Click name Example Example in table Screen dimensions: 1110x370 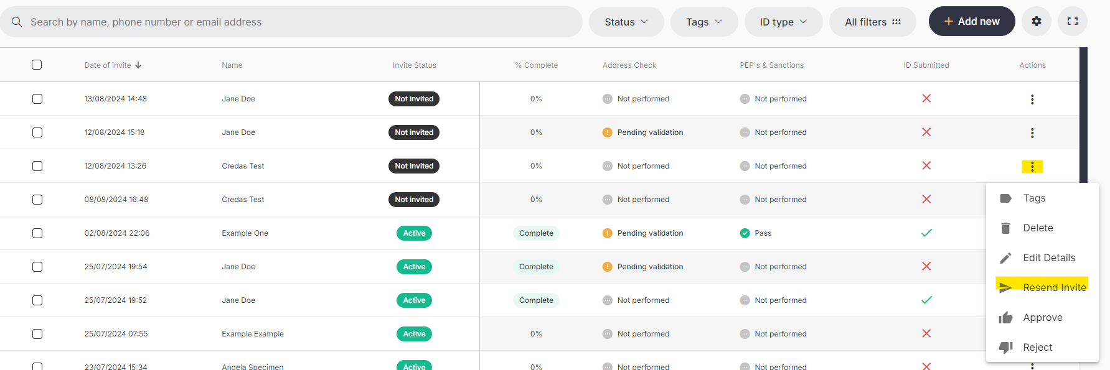coord(253,334)
